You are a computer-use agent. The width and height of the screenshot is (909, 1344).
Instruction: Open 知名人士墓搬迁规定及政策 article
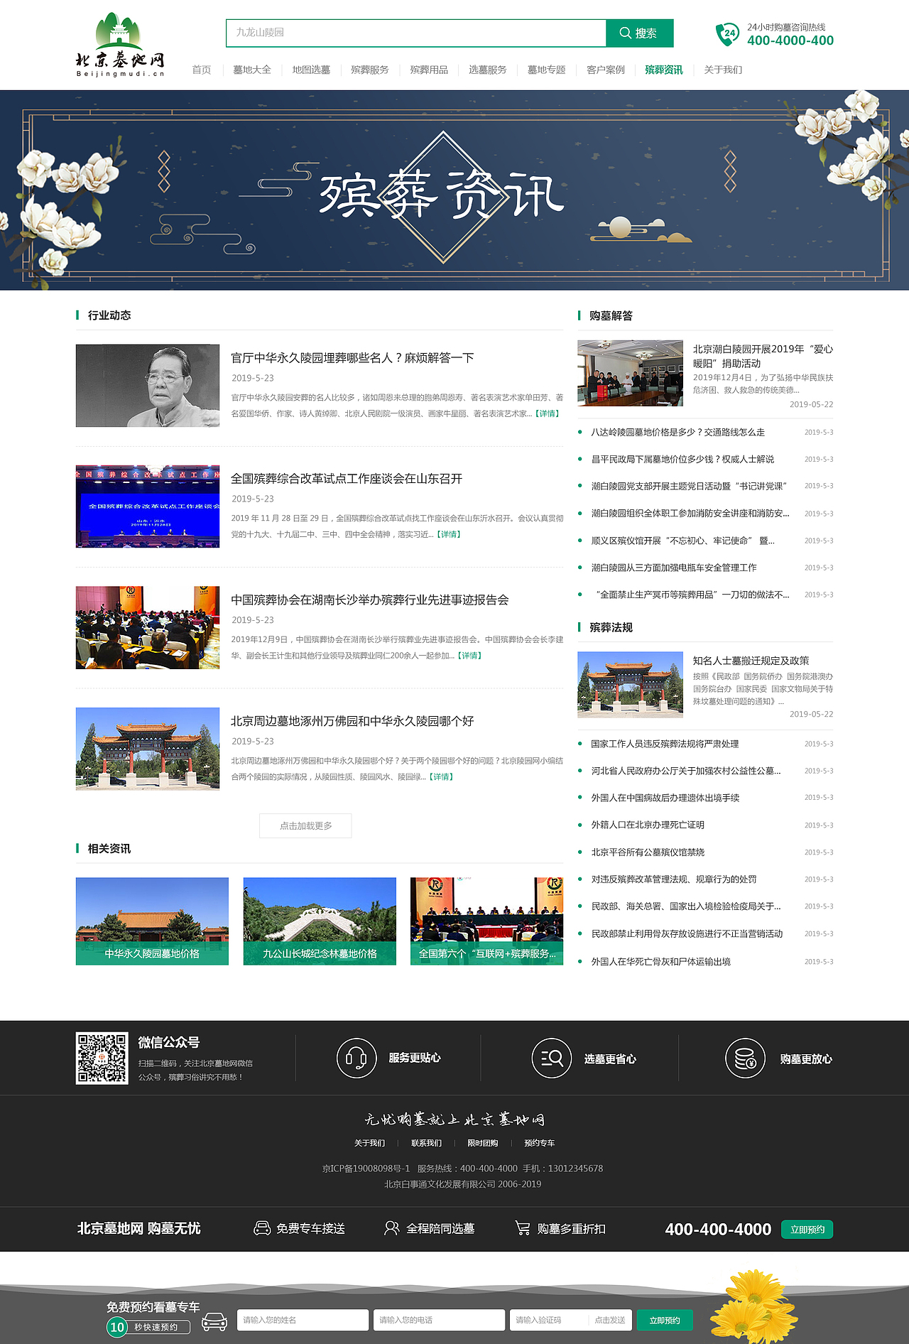pos(751,661)
